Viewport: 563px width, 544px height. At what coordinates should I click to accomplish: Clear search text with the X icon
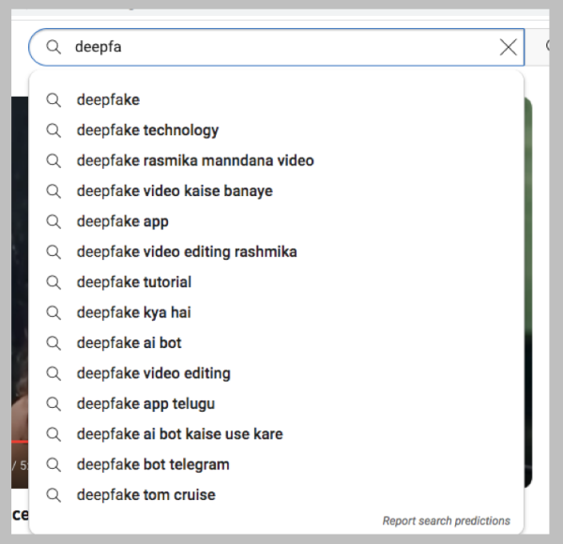point(508,47)
